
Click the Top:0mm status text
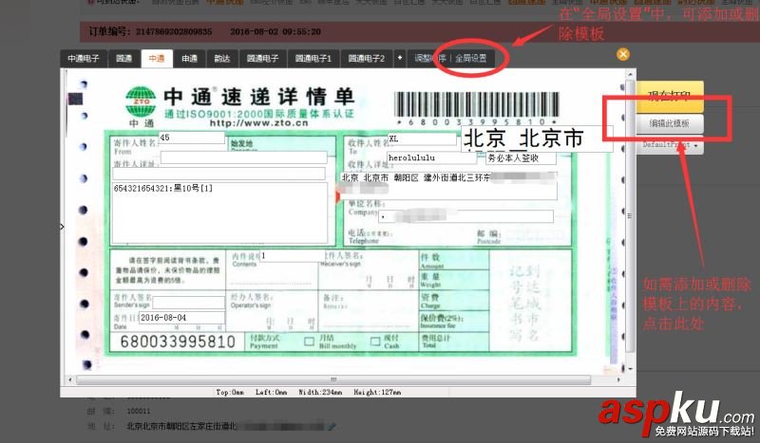[x=230, y=392]
